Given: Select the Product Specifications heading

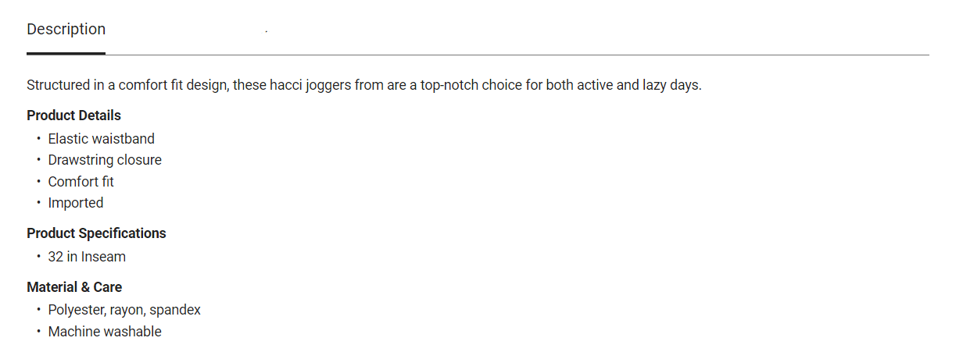Looking at the screenshot, I should (96, 233).
